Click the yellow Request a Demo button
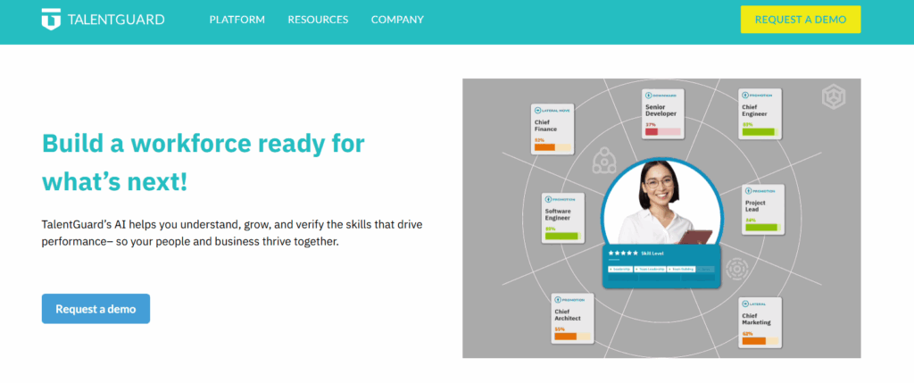Image resolution: width=914 pixels, height=383 pixels. click(800, 20)
